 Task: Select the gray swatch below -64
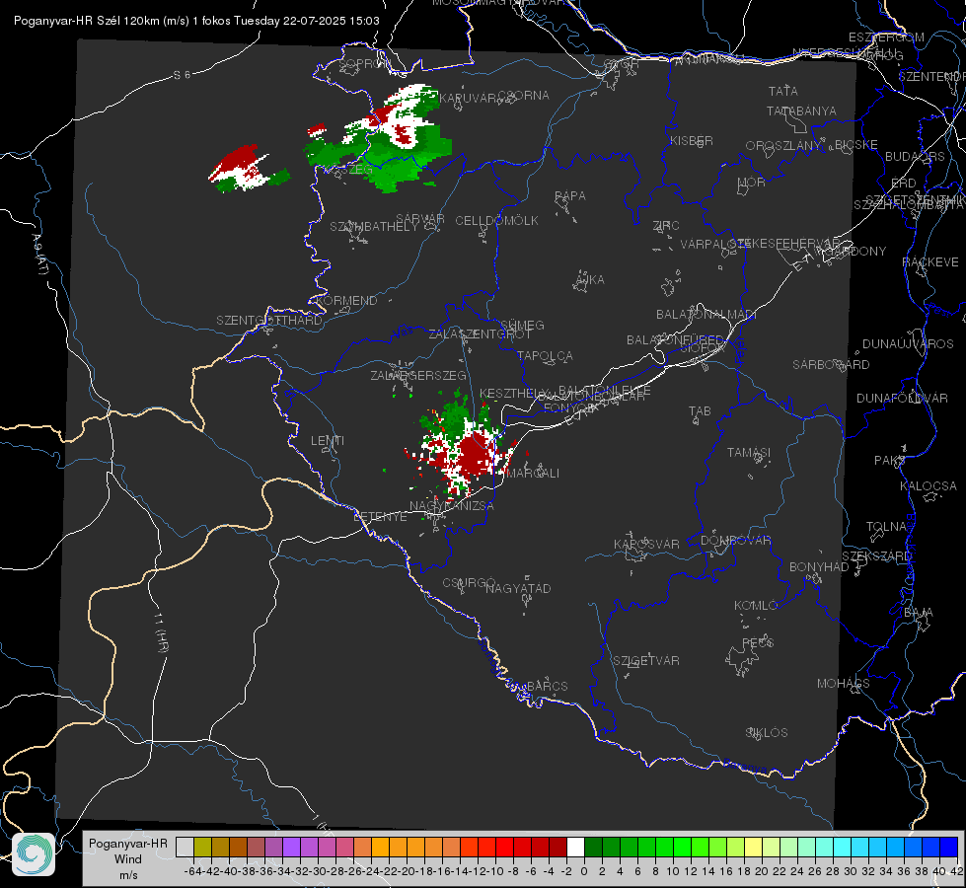click(185, 848)
